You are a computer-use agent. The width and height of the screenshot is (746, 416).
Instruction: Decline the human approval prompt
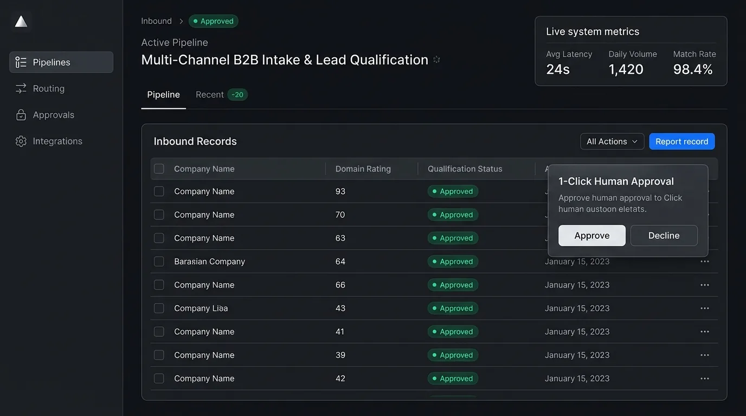point(664,236)
